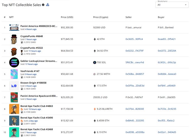Click the marketplace icon before Sold 11 hours ago
190x138 pixels.
(22, 51)
